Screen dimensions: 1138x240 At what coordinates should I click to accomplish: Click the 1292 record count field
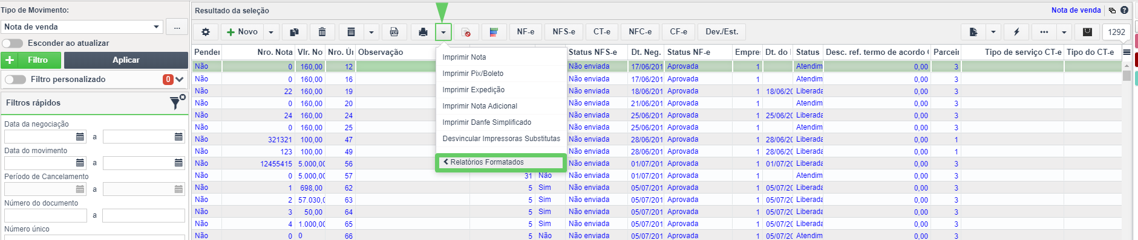1116,32
